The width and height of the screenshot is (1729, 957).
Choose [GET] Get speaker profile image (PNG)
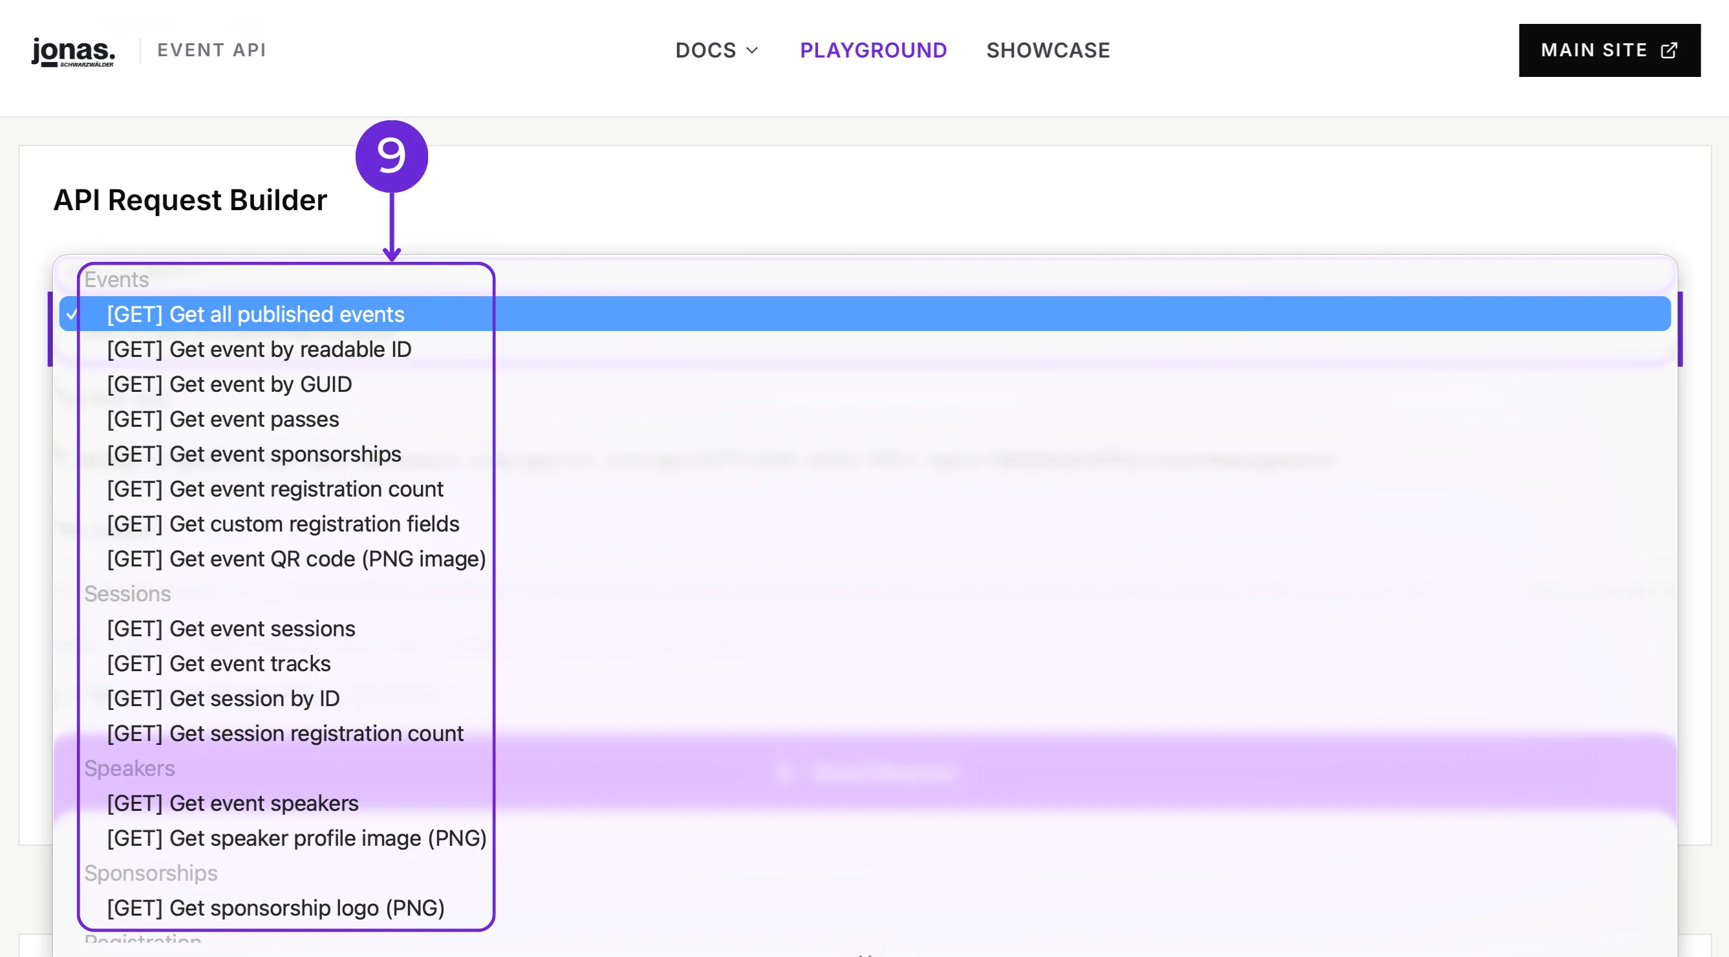point(865,837)
